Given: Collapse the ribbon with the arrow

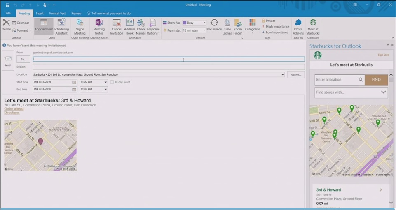Looking at the screenshot, I should click(x=393, y=38).
